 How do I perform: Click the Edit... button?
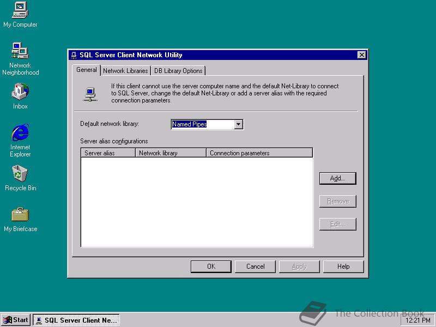pyautogui.click(x=337, y=224)
